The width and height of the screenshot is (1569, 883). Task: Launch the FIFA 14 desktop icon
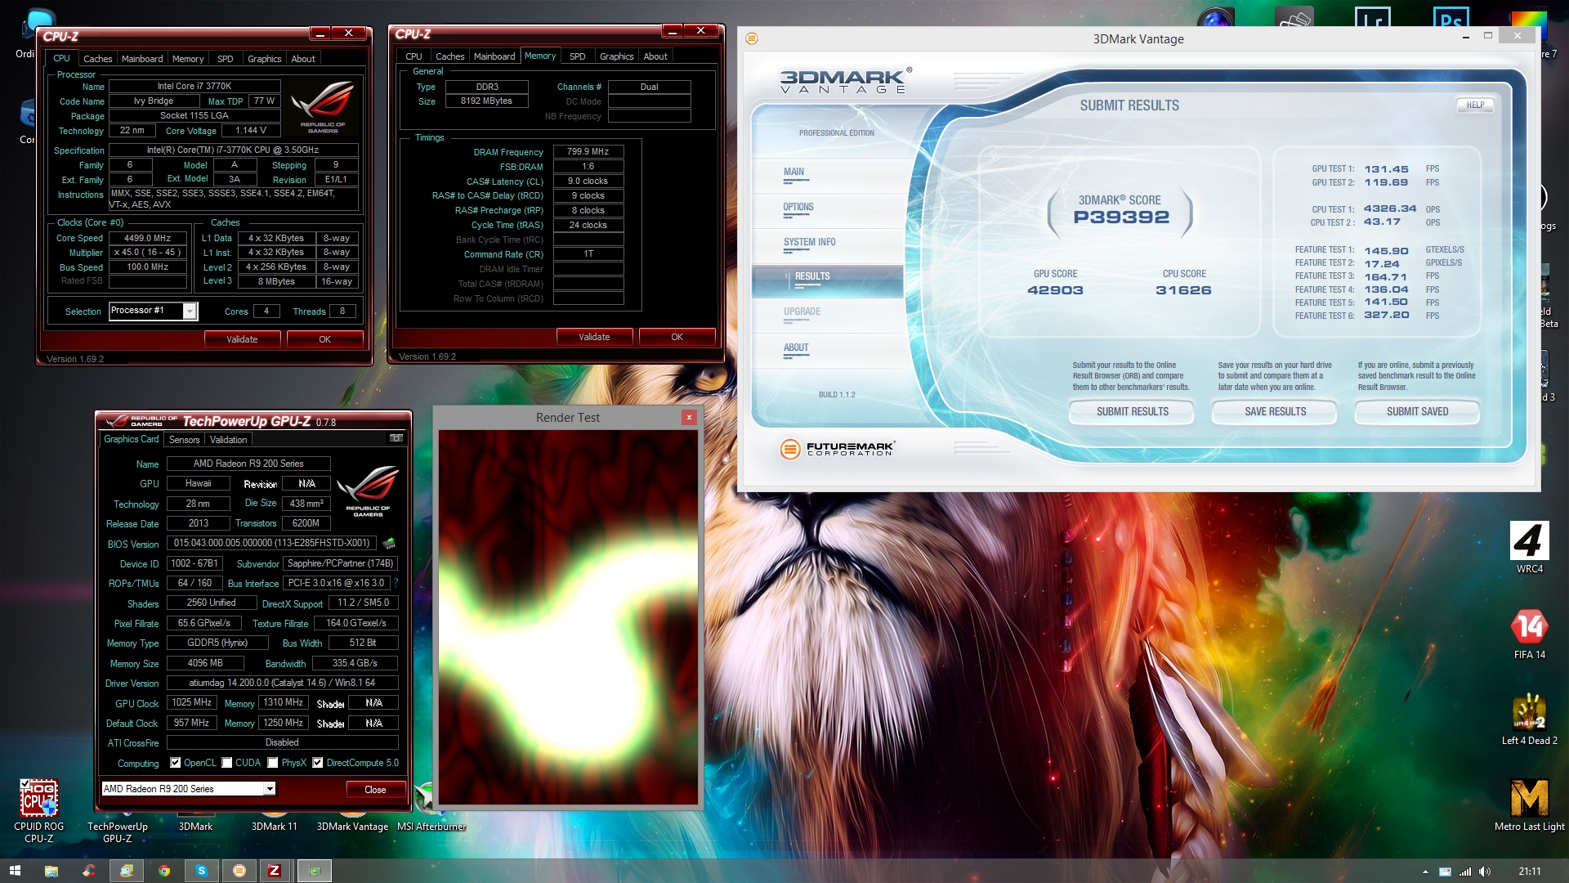click(1530, 634)
